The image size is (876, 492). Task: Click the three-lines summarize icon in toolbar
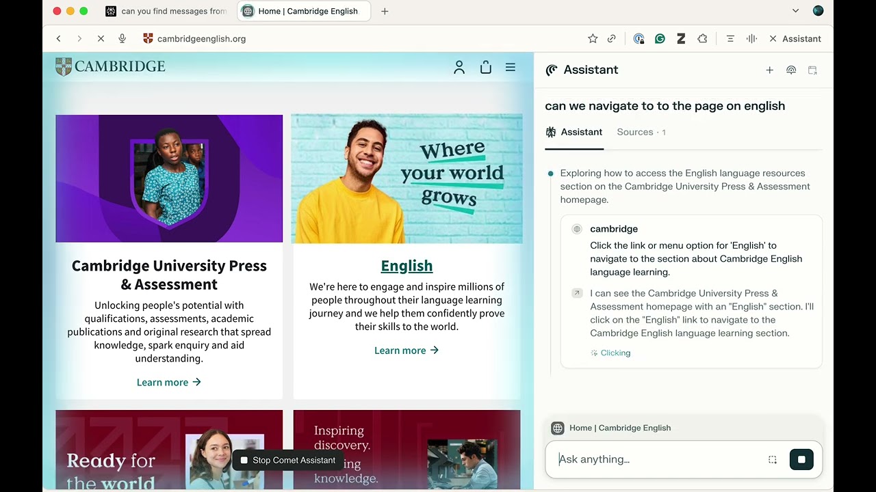coord(730,39)
